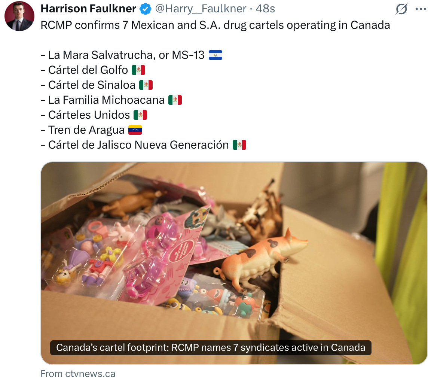Screen dimensions: 428x386
Task: Click the toy pig in the preview image
Action: [x=261, y=260]
